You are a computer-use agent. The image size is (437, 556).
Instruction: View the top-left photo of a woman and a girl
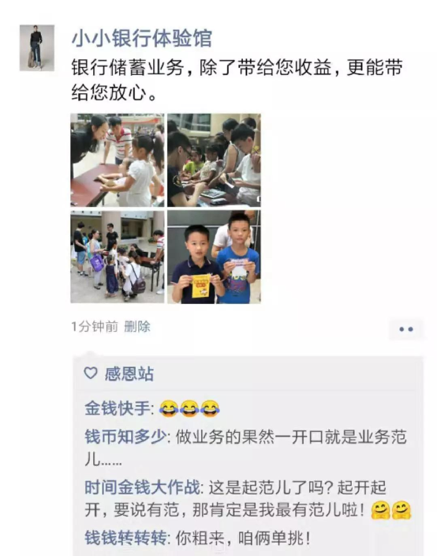[x=118, y=160]
